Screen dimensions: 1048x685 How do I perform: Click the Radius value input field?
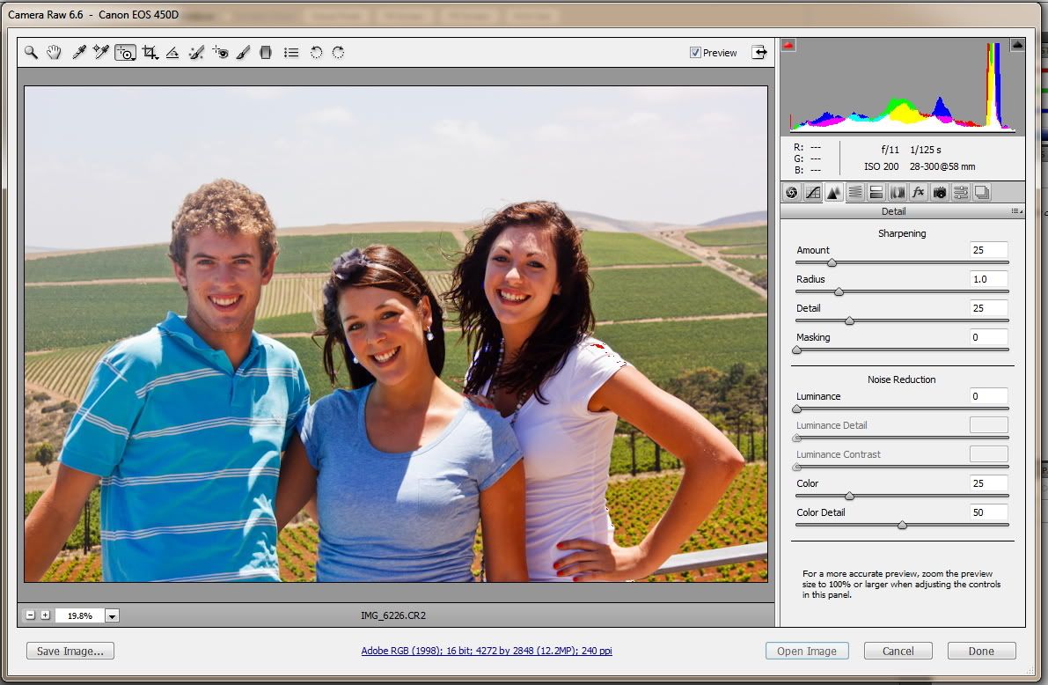(988, 279)
